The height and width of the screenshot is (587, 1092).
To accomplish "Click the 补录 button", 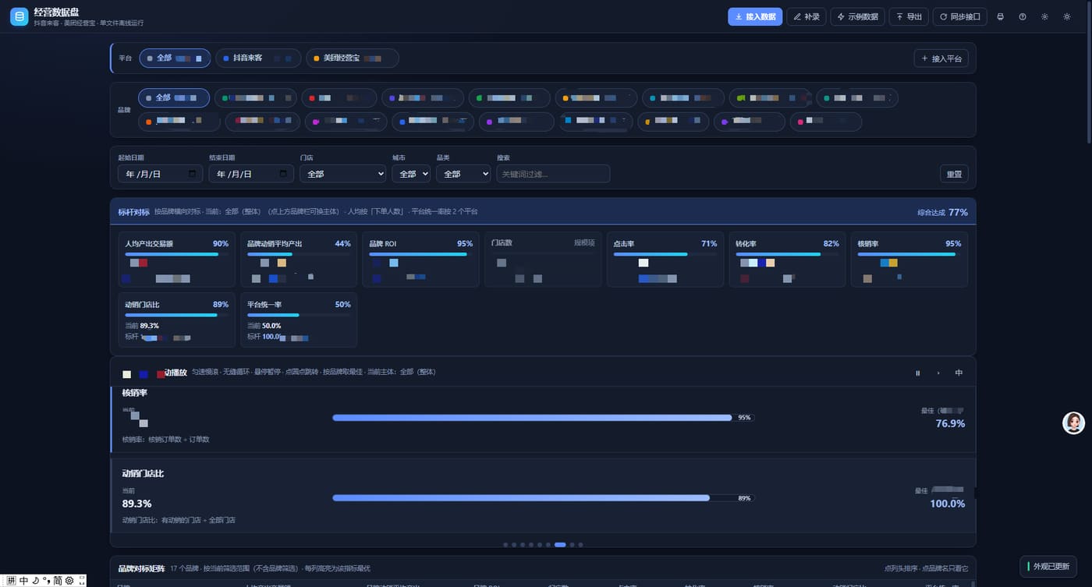I will click(x=807, y=16).
